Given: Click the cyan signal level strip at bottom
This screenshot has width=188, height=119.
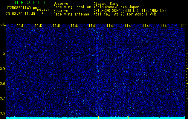Looking at the screenshot, I should (96, 118).
